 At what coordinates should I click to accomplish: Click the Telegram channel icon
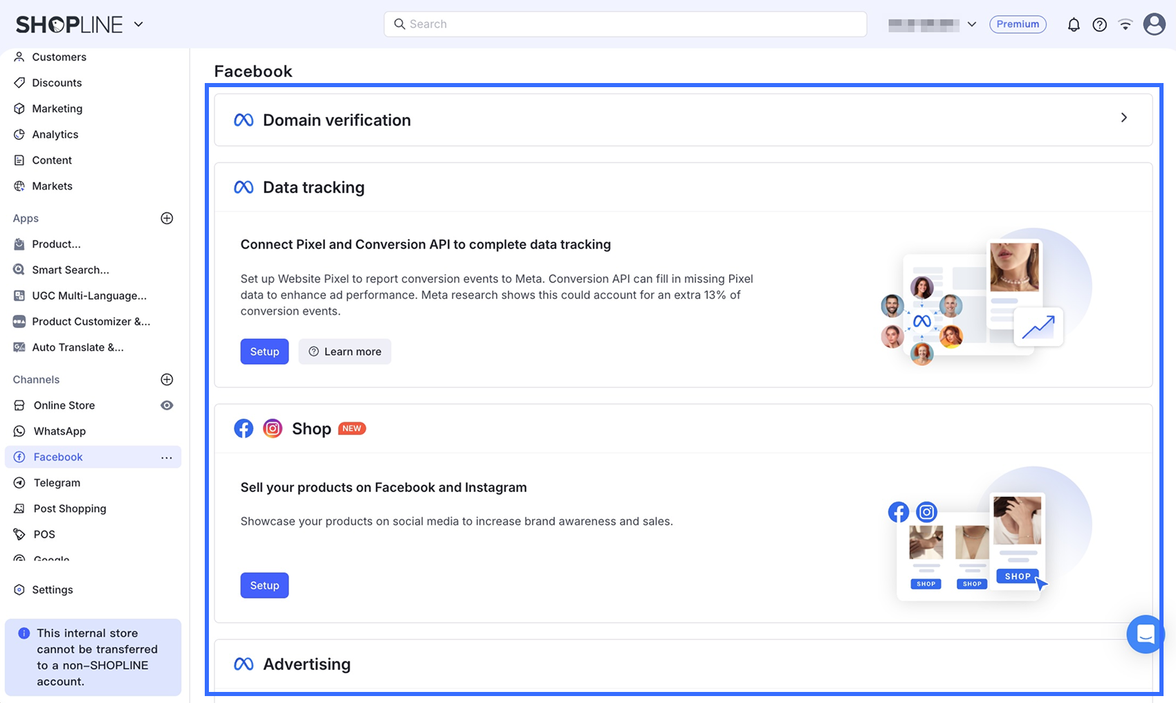19,483
